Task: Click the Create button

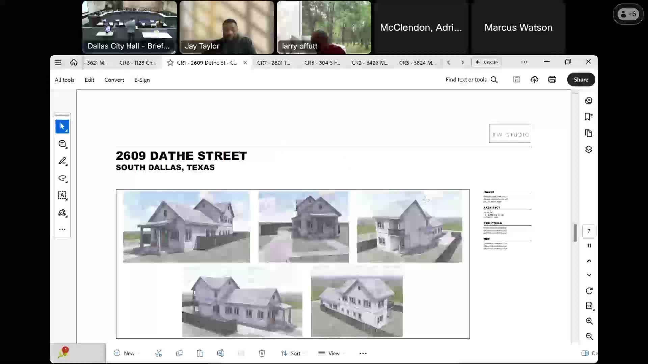Action: coord(486,62)
